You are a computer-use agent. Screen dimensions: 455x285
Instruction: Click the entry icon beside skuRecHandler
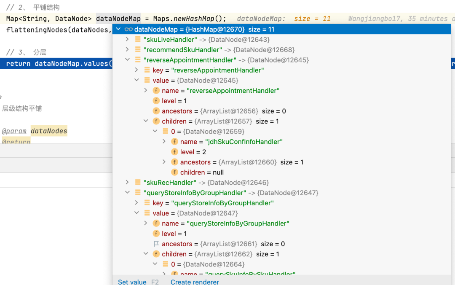tap(137, 183)
